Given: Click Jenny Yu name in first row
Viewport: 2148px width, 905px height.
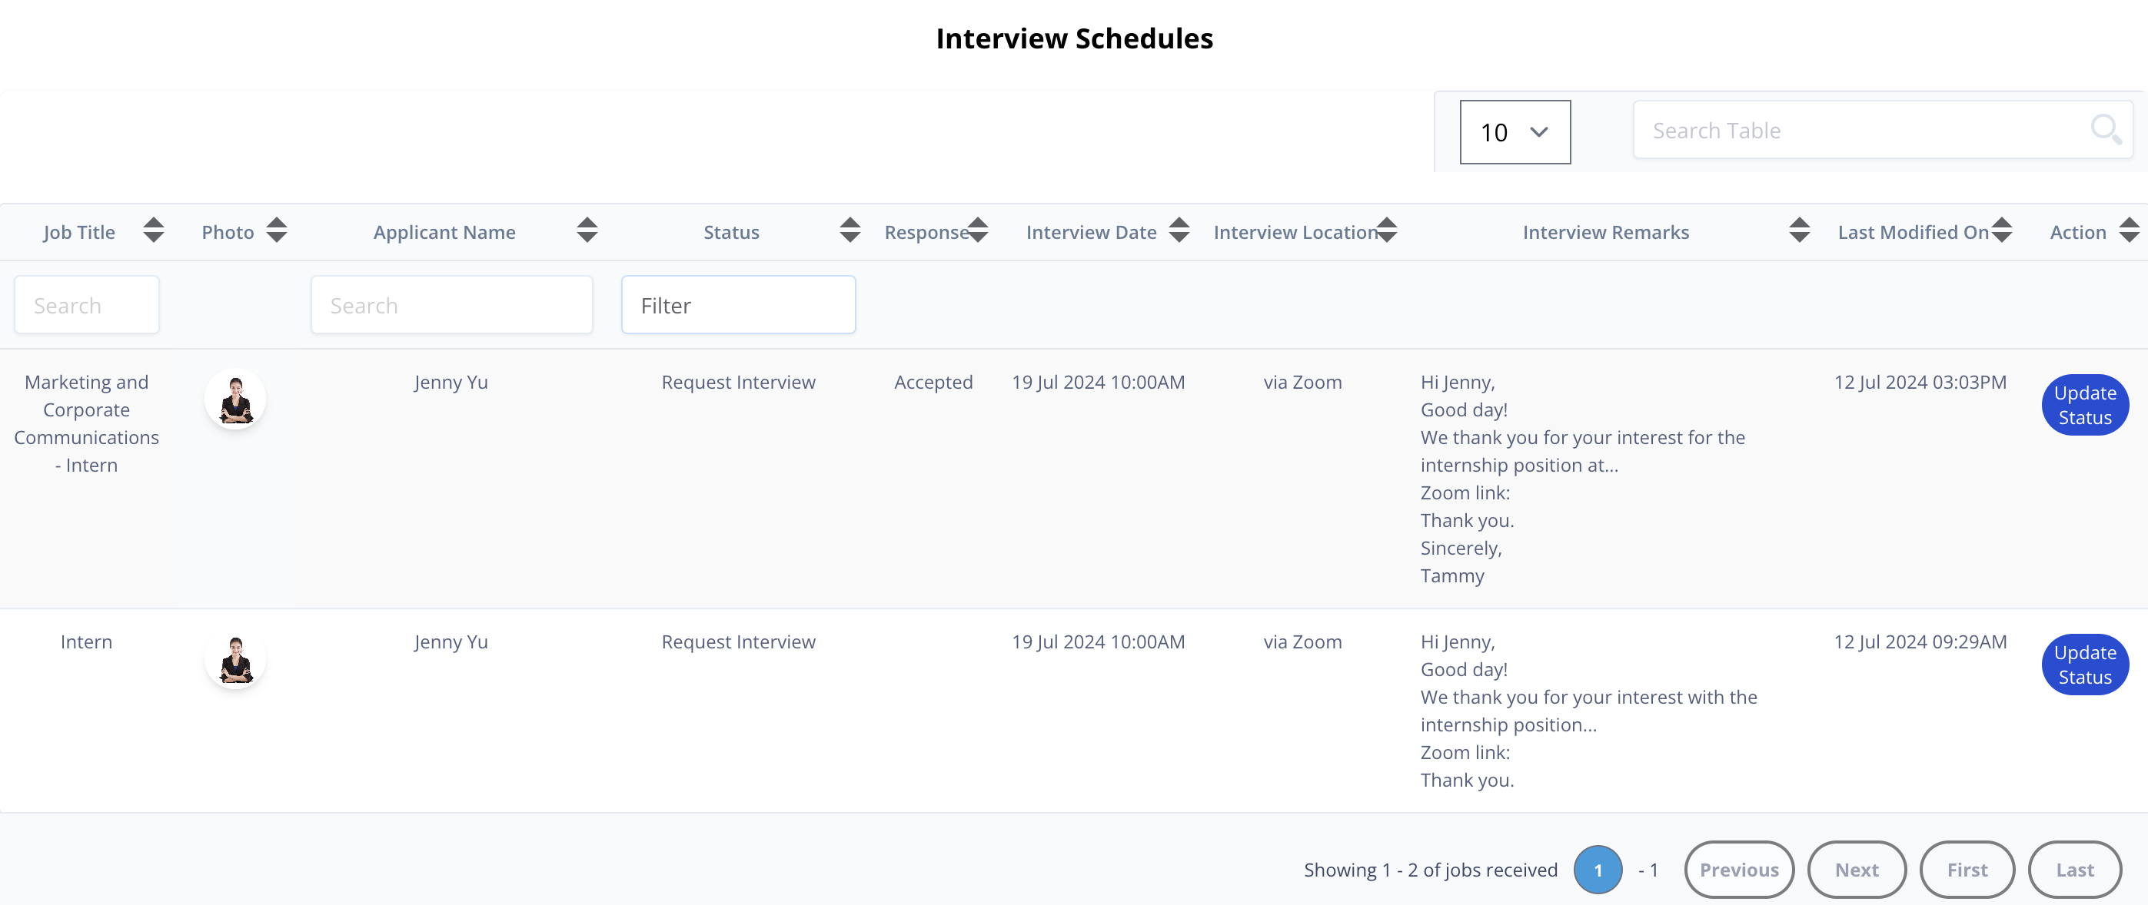Looking at the screenshot, I should [x=451, y=382].
